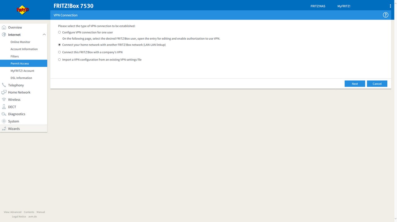Click the Home Network computer icon

point(4,92)
